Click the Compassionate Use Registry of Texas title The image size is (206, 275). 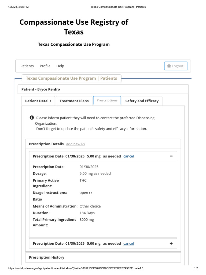point(74,27)
